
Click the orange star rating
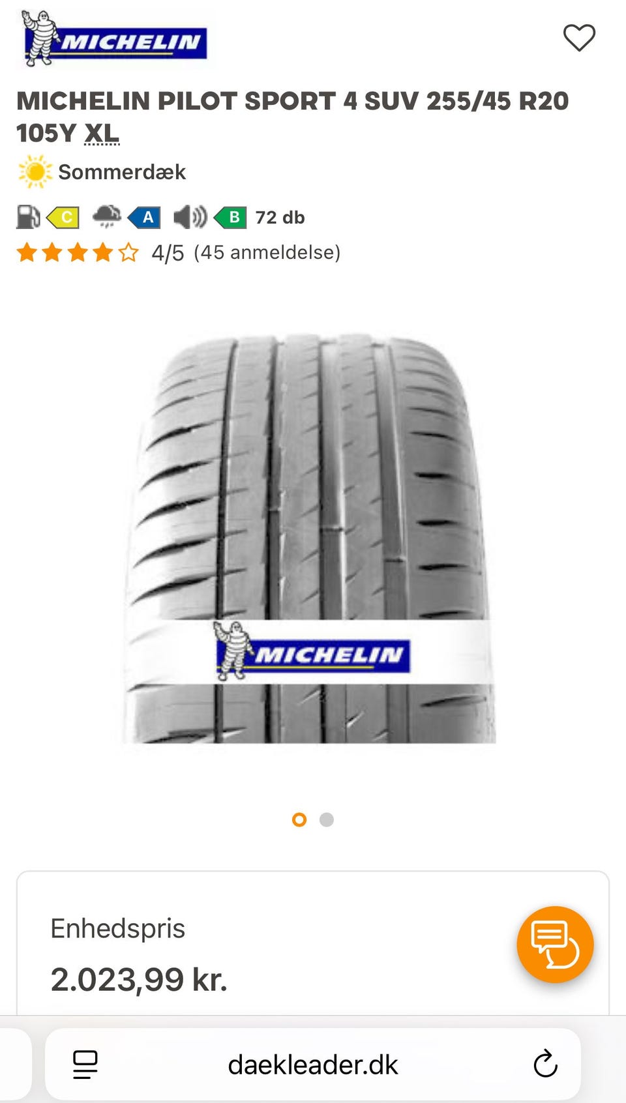tap(78, 252)
